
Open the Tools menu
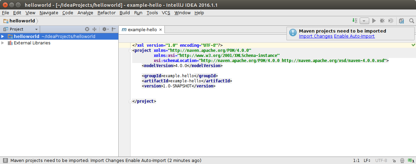[x=152, y=13]
